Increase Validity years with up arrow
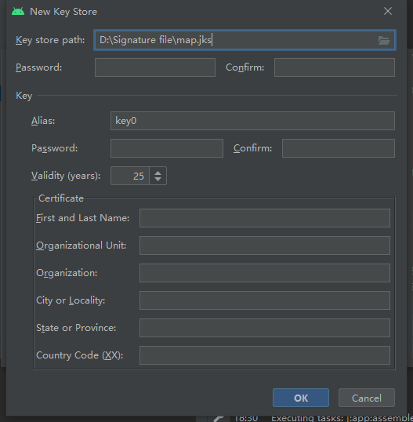This screenshot has height=422, width=413. click(x=158, y=173)
